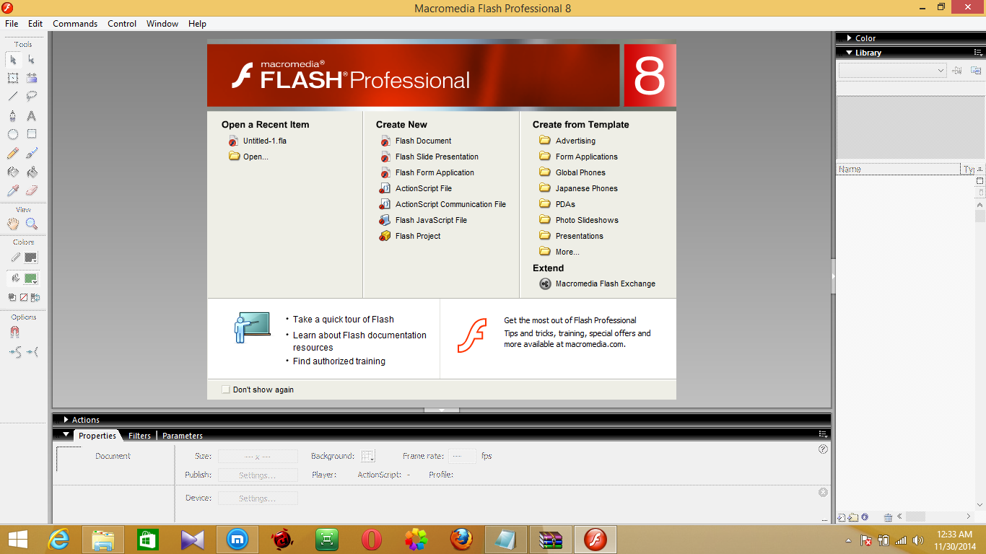
Task: Select the Oval tool
Action: pos(12,133)
